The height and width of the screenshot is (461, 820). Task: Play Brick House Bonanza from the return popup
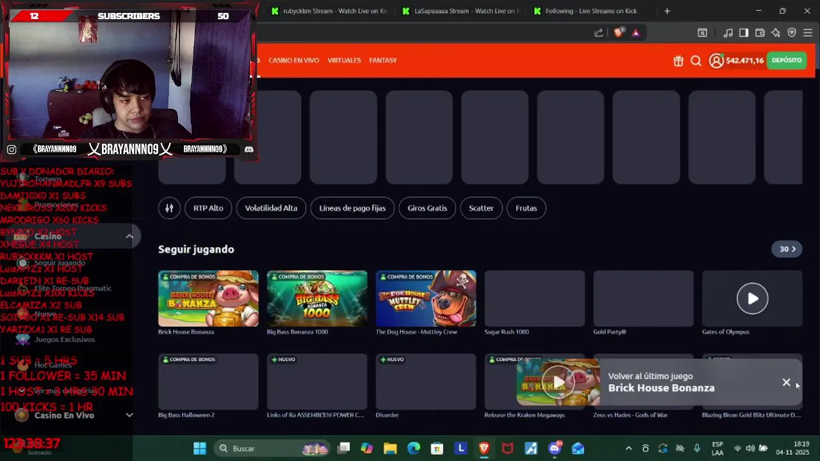(x=558, y=382)
